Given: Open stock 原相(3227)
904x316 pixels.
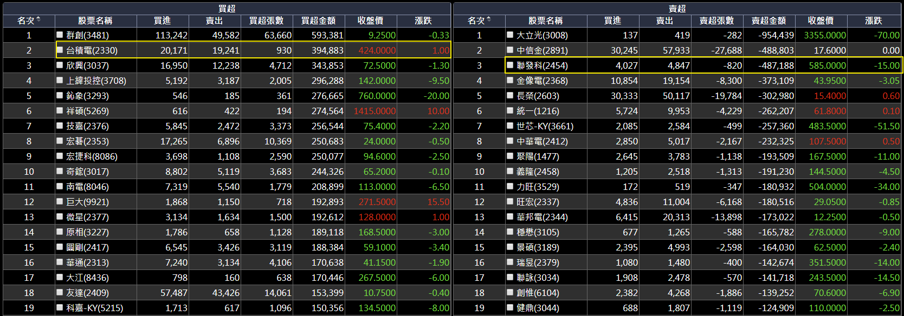Looking at the screenshot, I should pyautogui.click(x=87, y=232).
